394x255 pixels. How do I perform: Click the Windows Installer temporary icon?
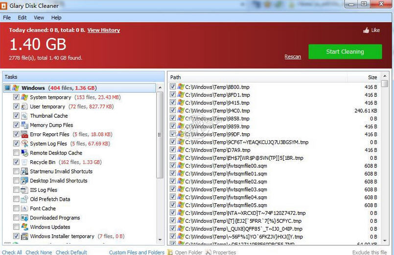[x=24, y=236]
